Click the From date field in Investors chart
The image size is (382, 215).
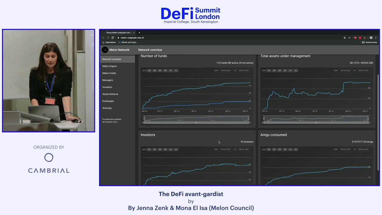pyautogui.click(x=226, y=149)
